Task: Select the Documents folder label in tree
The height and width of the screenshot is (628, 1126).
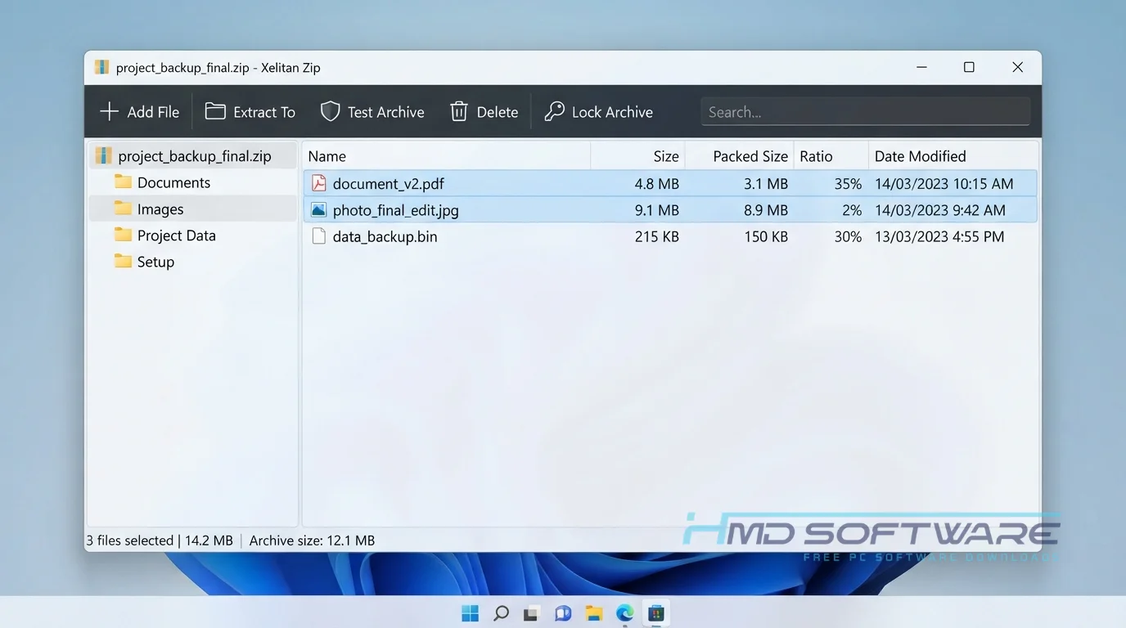Action: 173,182
